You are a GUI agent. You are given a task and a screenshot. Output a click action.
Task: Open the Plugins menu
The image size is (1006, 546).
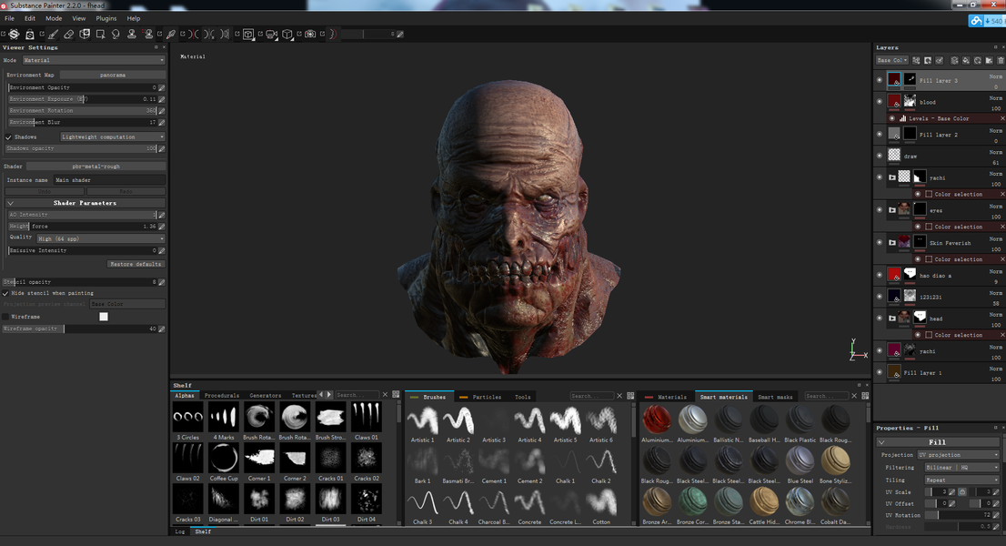[x=106, y=18]
